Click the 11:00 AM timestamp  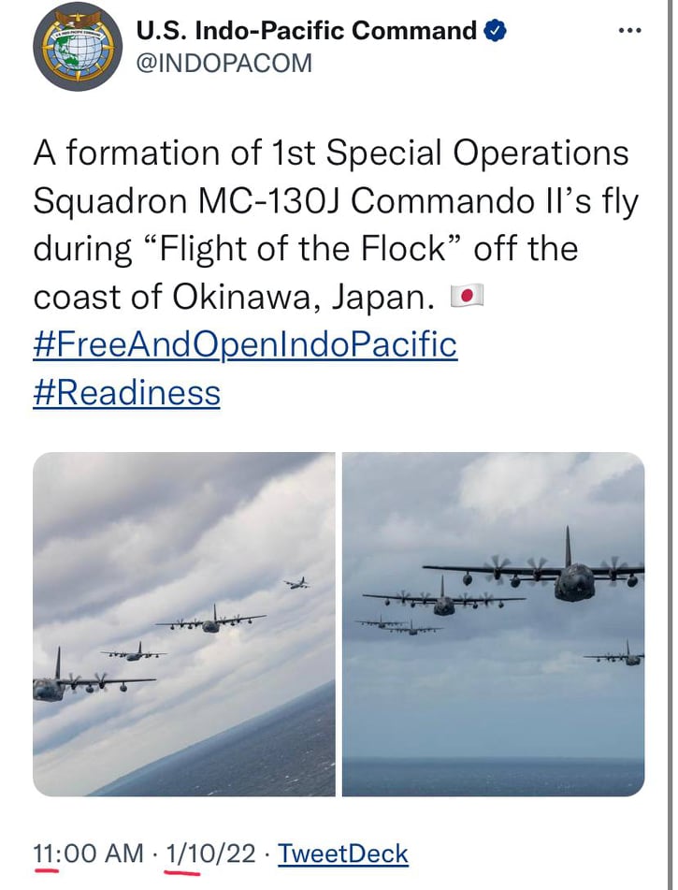click(89, 854)
